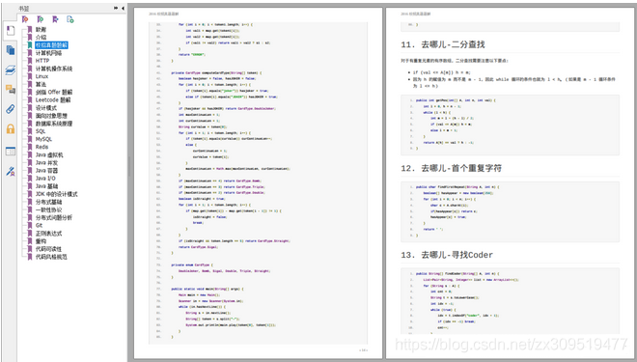637x362 pixels.
Task: Open the 代码风格规范 bookmark
Action: [x=51, y=257]
